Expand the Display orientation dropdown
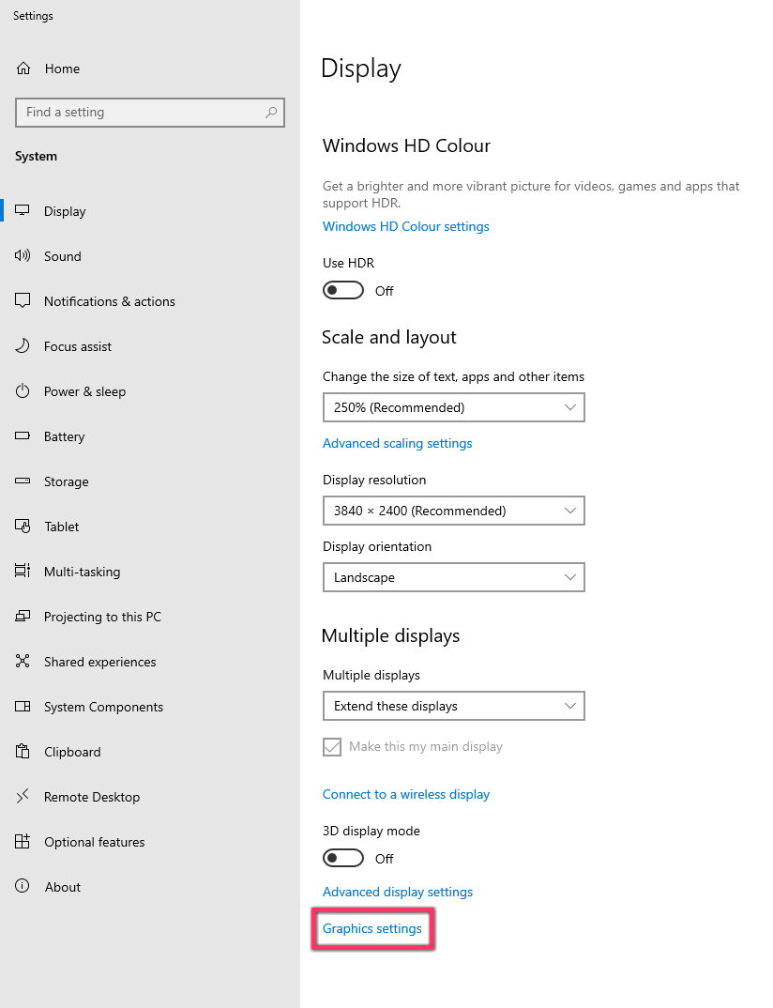The width and height of the screenshot is (773, 1008). (453, 576)
